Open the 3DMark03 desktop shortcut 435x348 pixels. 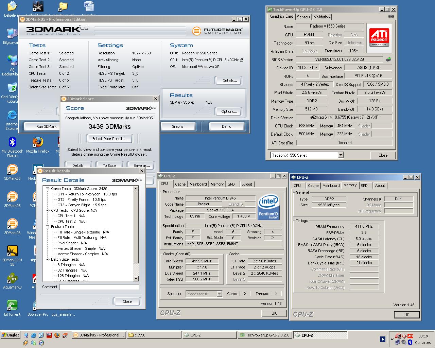tap(12, 172)
